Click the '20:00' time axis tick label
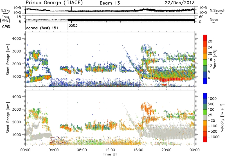 [166, 150]
